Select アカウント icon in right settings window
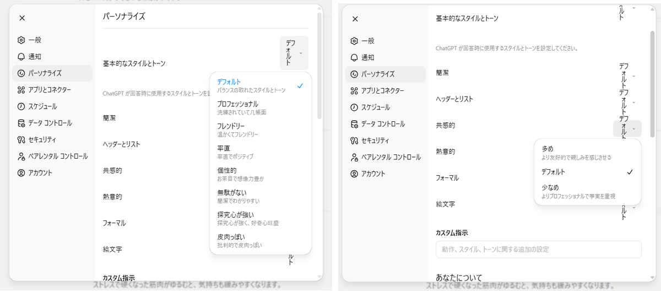The width and height of the screenshot is (661, 291). pos(355,174)
